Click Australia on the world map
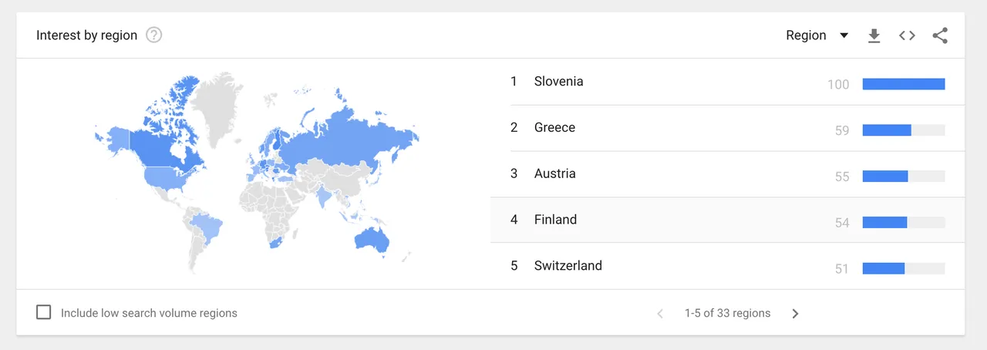The width and height of the screenshot is (987, 350). pos(370,241)
